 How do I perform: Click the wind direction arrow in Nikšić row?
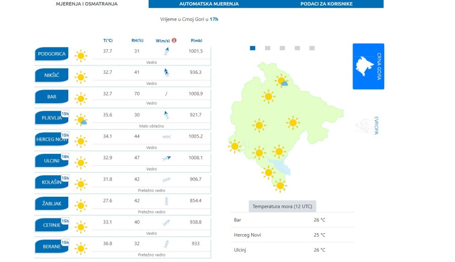[166, 72]
